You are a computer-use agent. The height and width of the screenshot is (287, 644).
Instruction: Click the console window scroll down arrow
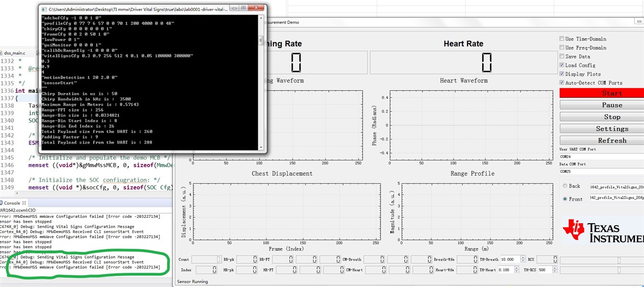[x=261, y=148]
